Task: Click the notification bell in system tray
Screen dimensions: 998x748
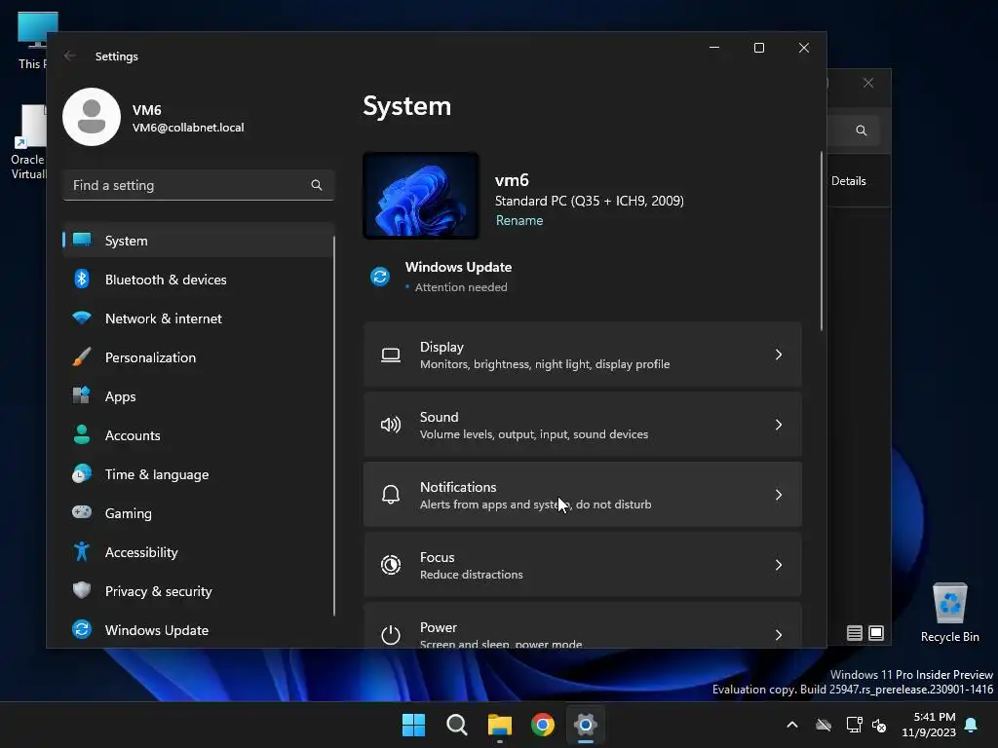Action: pyautogui.click(x=972, y=725)
